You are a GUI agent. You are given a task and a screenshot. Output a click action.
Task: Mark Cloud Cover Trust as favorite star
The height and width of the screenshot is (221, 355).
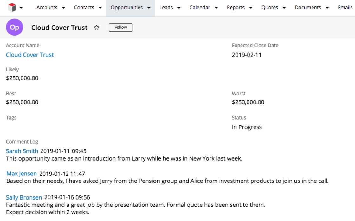pyautogui.click(x=97, y=28)
